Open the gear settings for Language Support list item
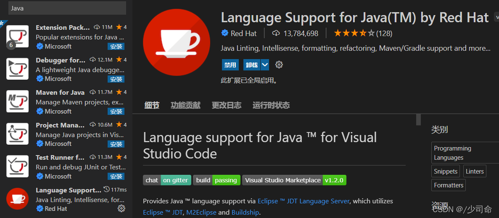This screenshot has width=499, height=218. click(x=121, y=208)
